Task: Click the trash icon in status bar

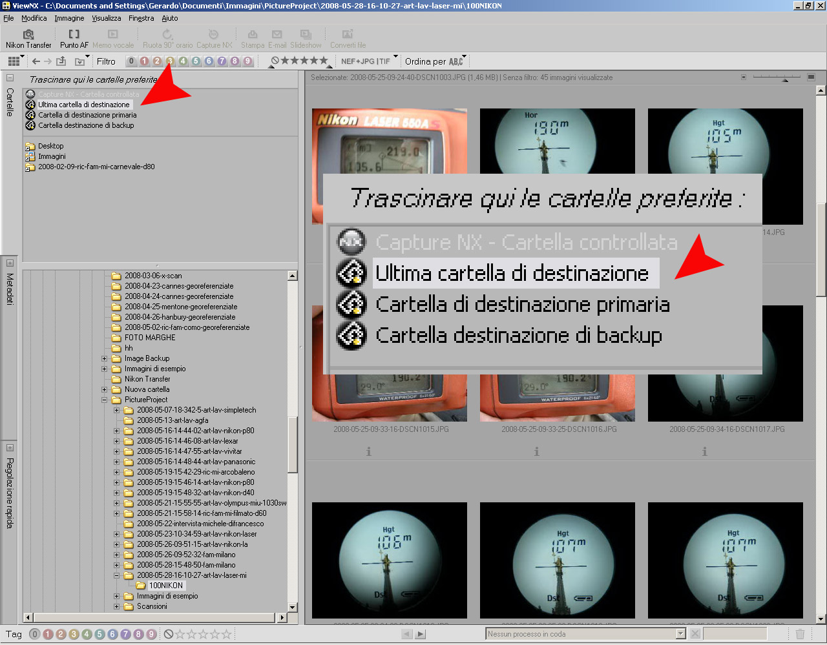Action: pyautogui.click(x=800, y=634)
